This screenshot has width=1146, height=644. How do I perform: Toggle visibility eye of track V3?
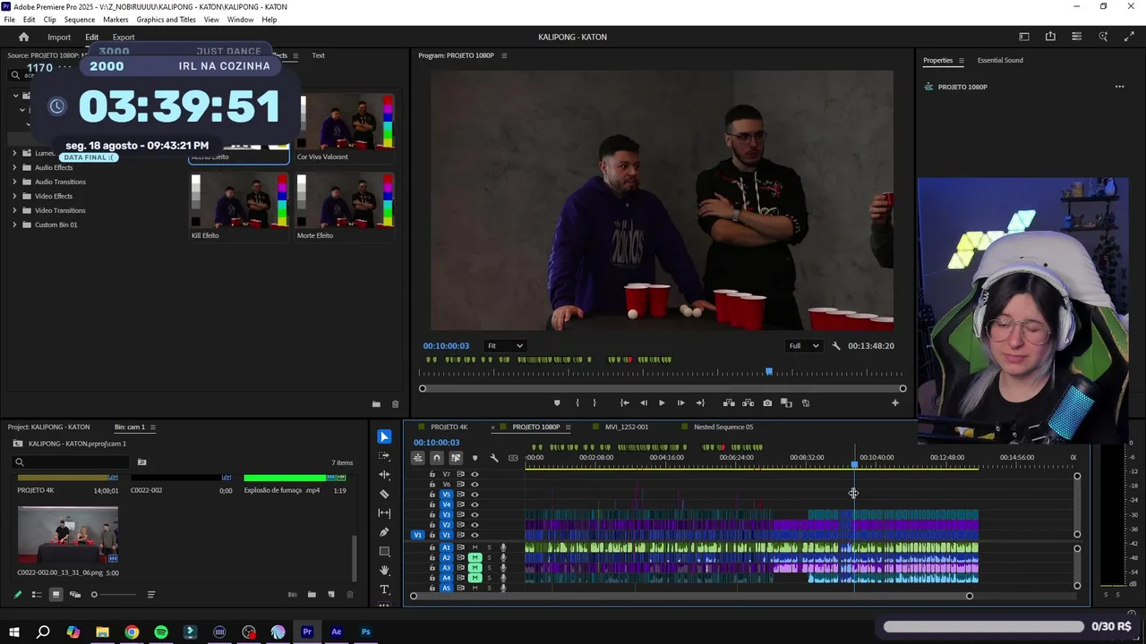coord(475,514)
